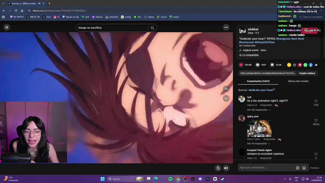Image resolution: width=325 pixels, height=183 pixels.
Task: Open the dedicate your heart search link
Action: [262, 90]
